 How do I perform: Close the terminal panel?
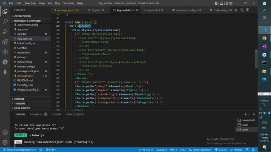point(254,114)
